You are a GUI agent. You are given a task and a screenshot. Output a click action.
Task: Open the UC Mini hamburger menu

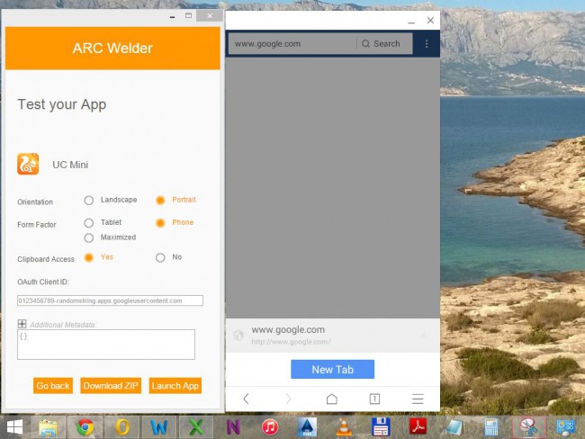point(418,399)
